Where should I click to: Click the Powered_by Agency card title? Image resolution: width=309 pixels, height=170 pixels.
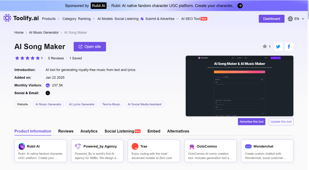pyautogui.click(x=100, y=146)
